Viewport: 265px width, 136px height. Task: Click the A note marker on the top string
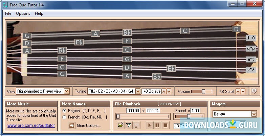click(96, 33)
